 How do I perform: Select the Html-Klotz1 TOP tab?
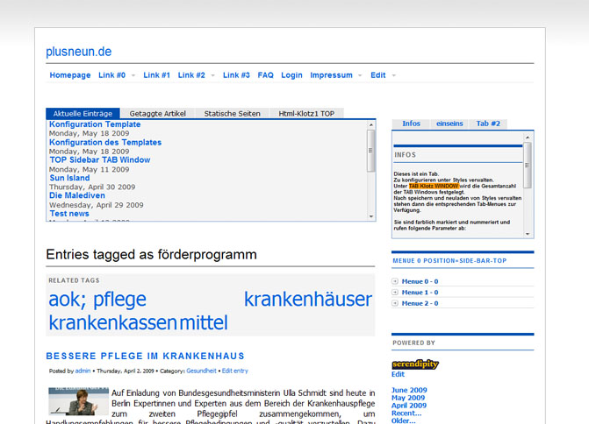(306, 114)
